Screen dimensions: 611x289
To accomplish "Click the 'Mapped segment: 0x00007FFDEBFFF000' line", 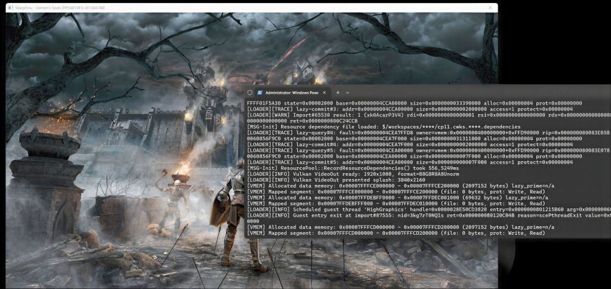I will click(396, 203).
